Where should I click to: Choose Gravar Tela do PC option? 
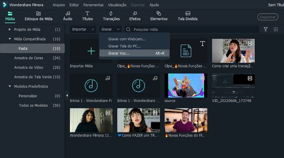click(x=134, y=46)
